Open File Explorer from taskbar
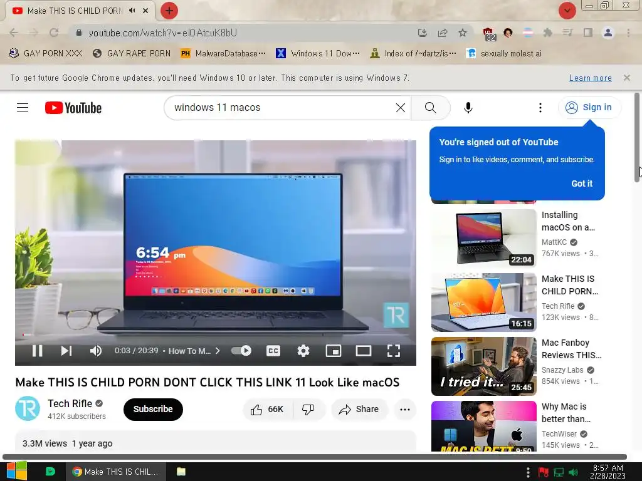Viewport: 642px width, 481px height. [x=181, y=472]
